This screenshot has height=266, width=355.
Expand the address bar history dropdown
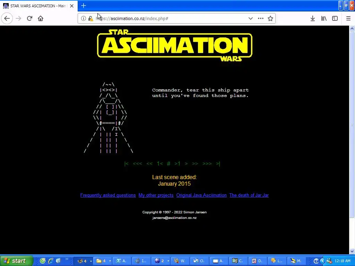(251, 18)
